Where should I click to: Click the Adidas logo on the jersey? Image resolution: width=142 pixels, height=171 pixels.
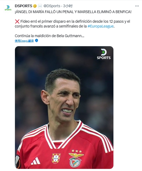click(x=36, y=161)
